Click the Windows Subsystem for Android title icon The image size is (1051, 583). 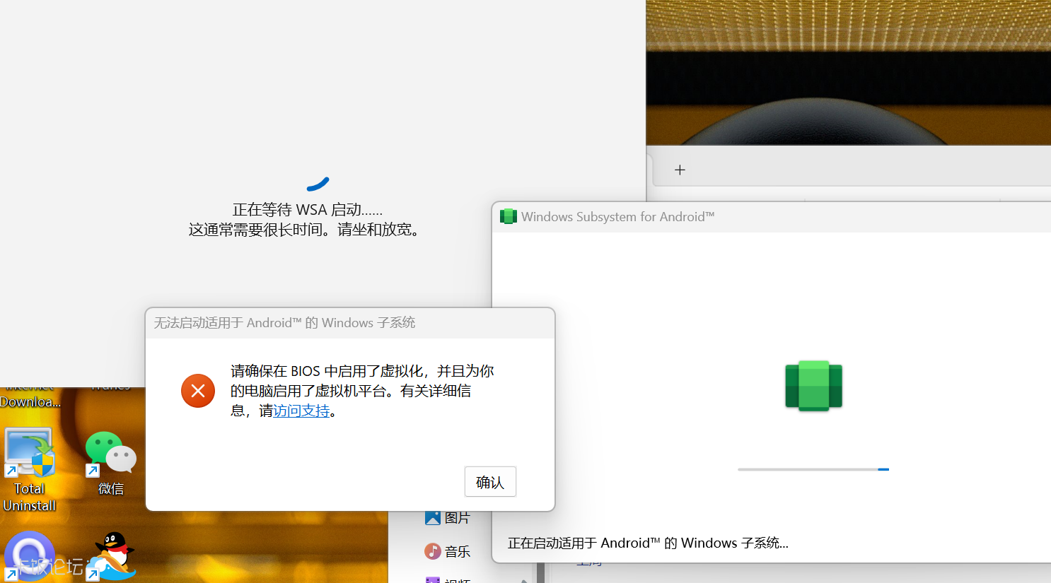coord(508,216)
